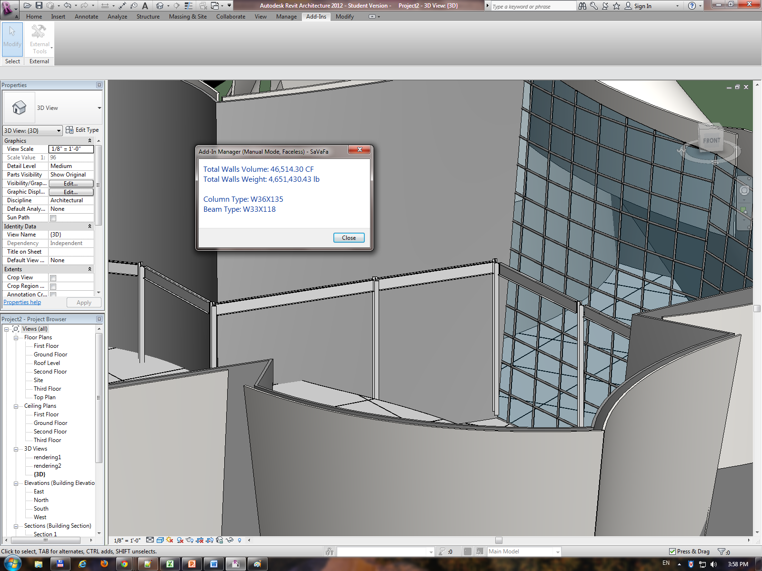Open the Properties help link
Screen dimensions: 762x571
(22, 302)
